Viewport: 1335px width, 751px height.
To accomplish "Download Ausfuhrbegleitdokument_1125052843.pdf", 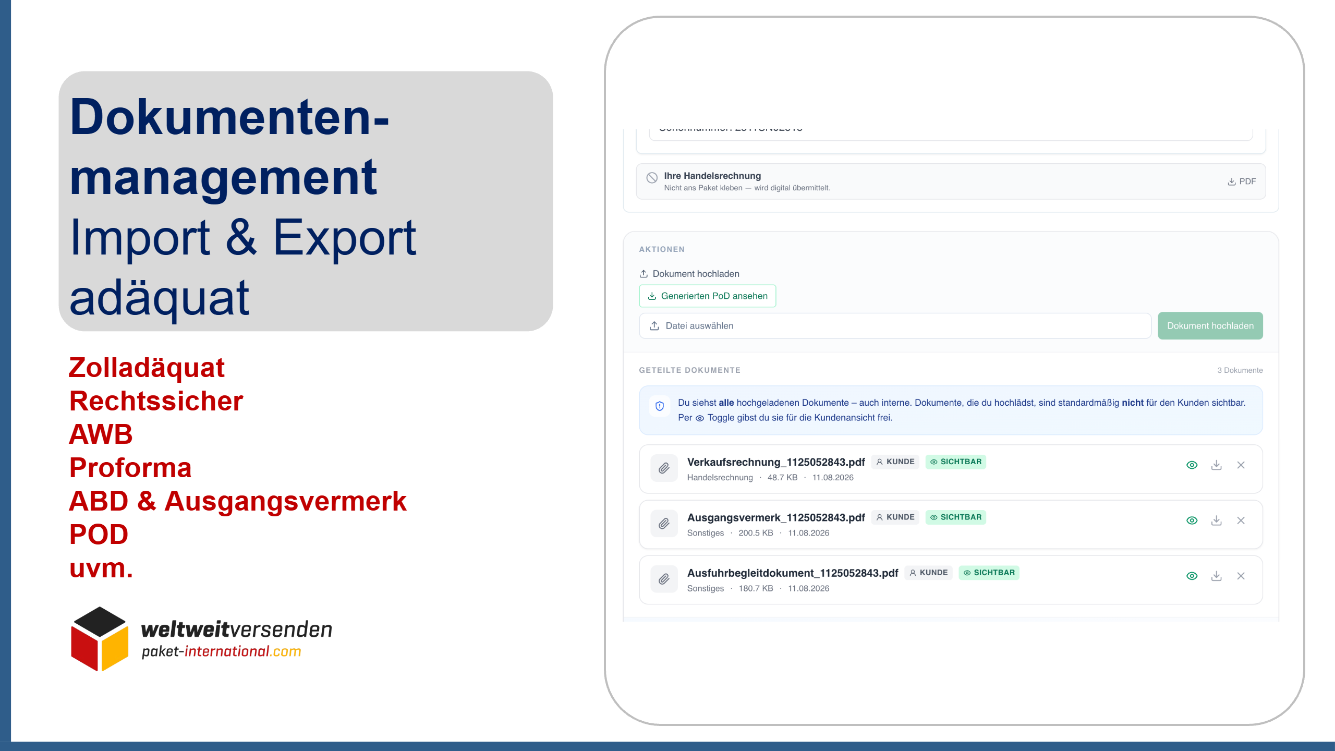I will (x=1217, y=576).
